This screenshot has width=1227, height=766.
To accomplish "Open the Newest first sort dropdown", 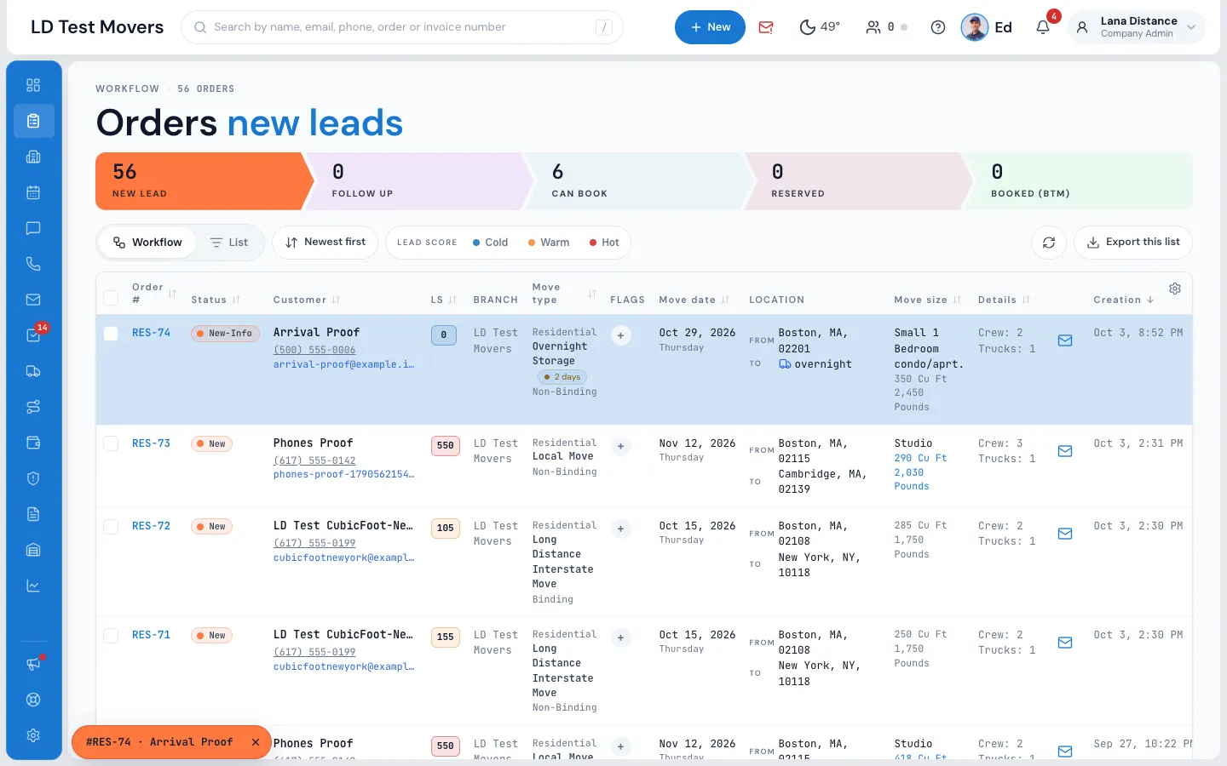I will (325, 243).
